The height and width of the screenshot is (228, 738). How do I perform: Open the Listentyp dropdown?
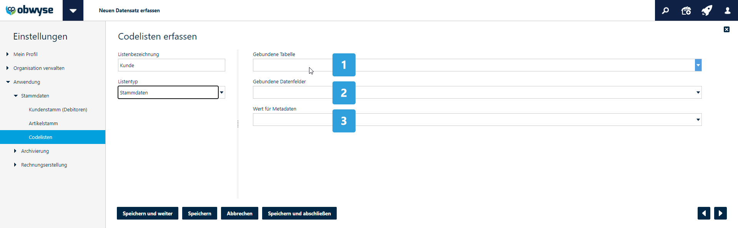tap(222, 93)
